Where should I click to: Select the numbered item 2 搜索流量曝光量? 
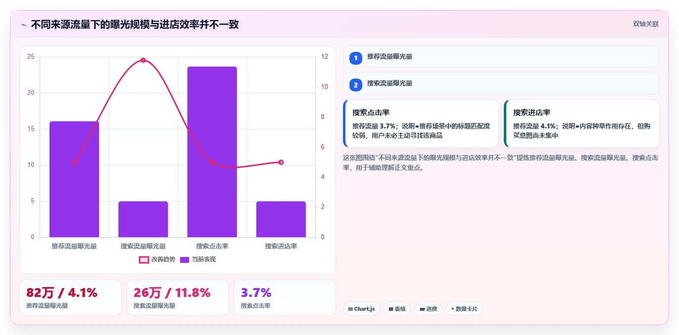click(501, 83)
